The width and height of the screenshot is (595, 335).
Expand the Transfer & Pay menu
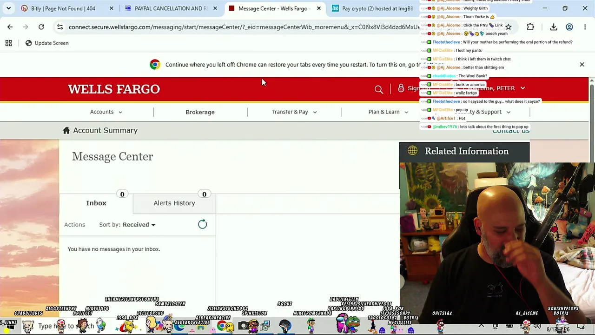(294, 112)
